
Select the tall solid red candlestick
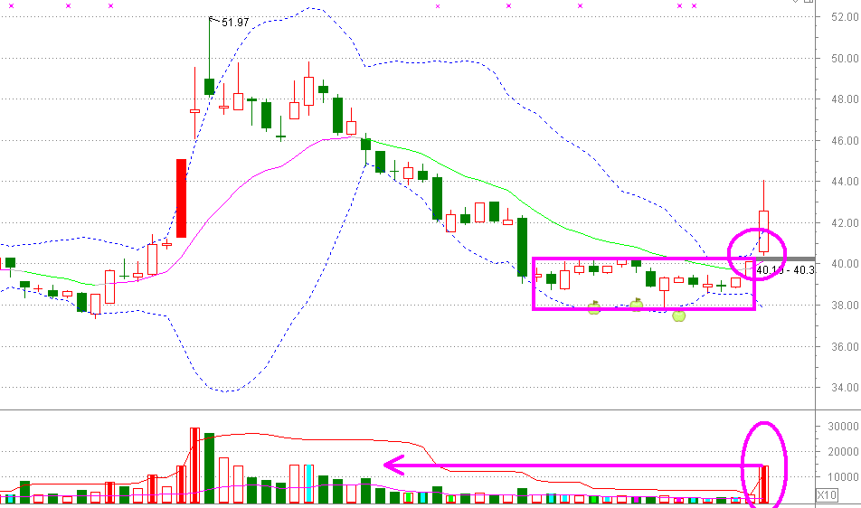click(181, 198)
